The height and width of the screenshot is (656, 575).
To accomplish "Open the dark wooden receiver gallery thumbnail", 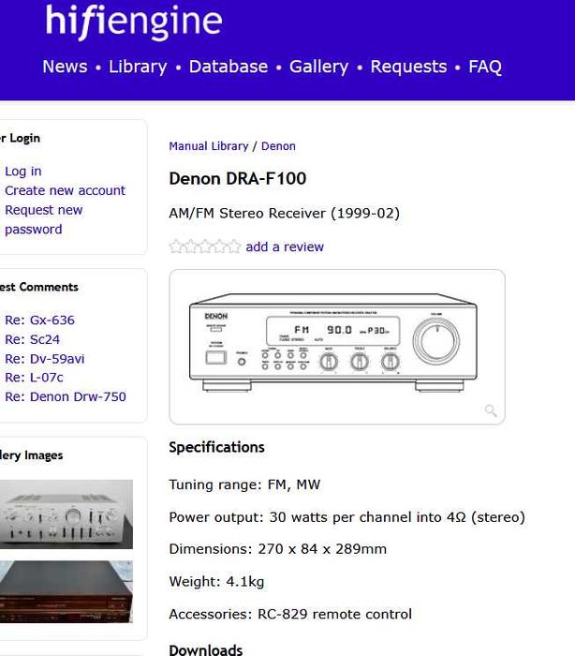I will pyautogui.click(x=66, y=591).
